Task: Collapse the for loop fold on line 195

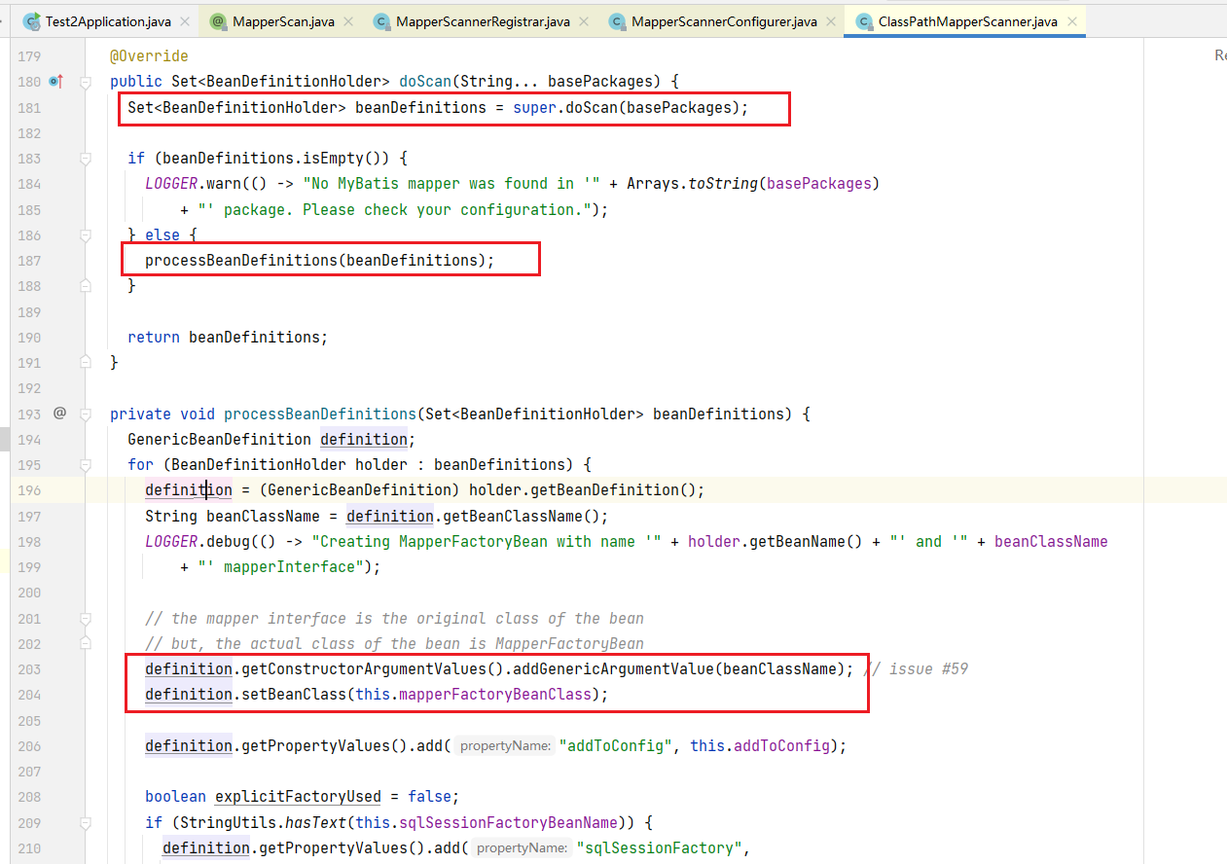Action: click(x=86, y=465)
